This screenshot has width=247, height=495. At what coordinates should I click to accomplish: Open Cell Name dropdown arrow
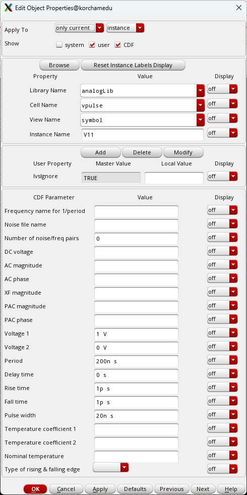pos(200,105)
